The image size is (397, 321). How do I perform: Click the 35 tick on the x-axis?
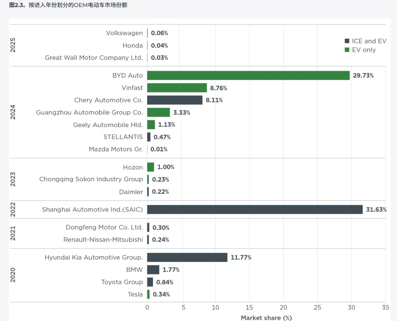click(x=385, y=307)
